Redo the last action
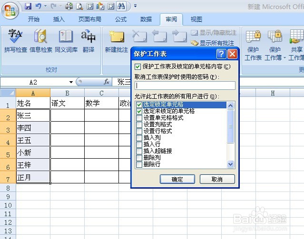The image size is (304, 239). coord(54,6)
